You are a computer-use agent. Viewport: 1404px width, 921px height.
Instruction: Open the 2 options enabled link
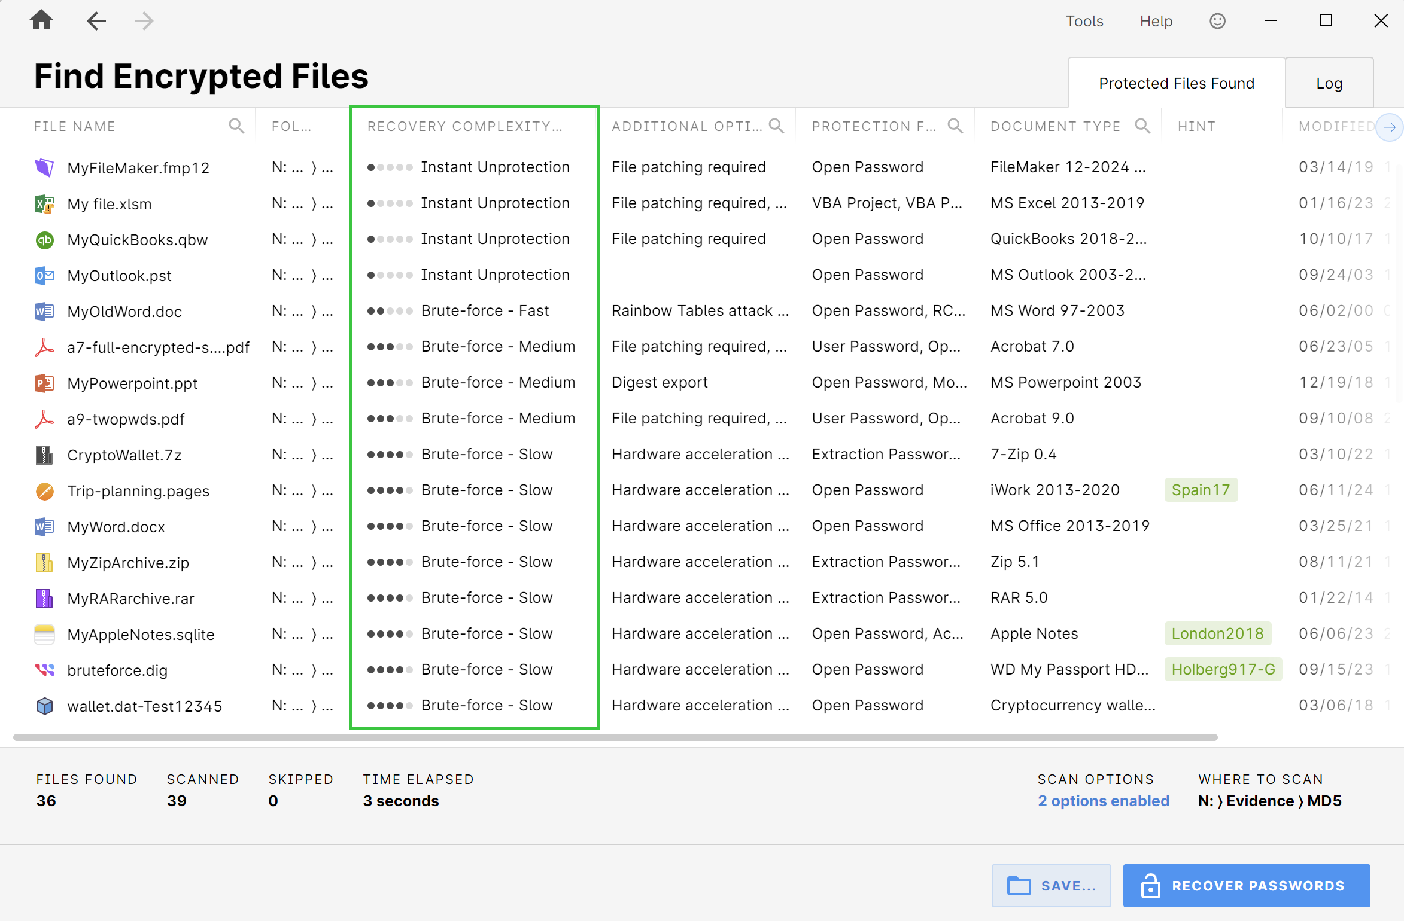(1103, 801)
